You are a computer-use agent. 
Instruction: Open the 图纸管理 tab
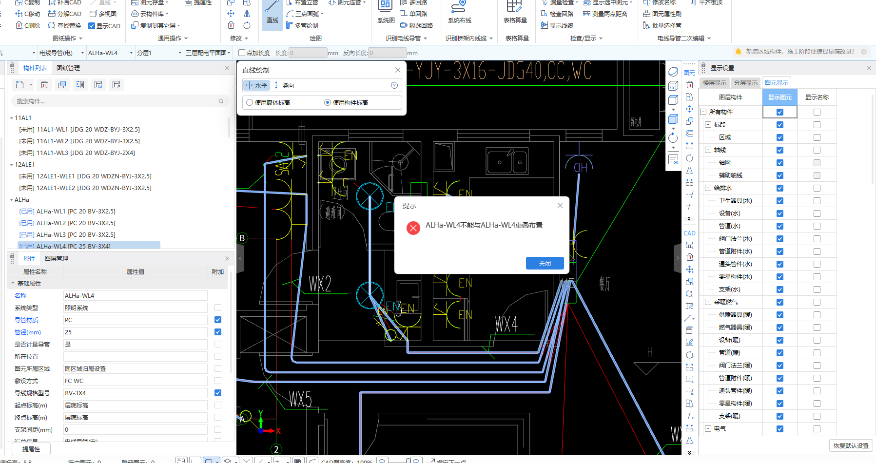point(68,68)
